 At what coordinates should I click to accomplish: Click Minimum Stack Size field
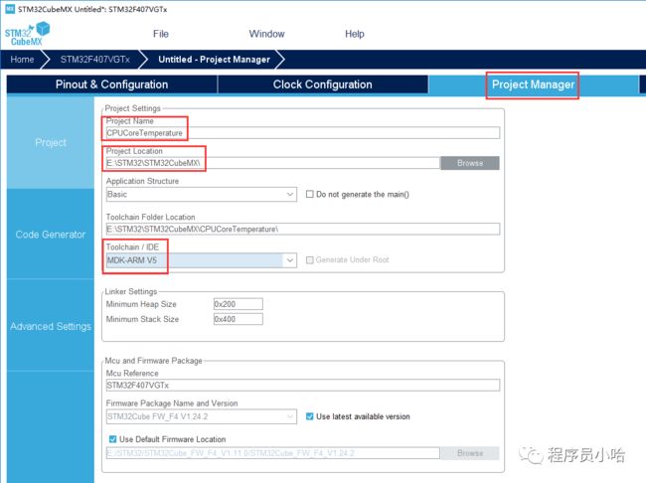click(x=239, y=319)
